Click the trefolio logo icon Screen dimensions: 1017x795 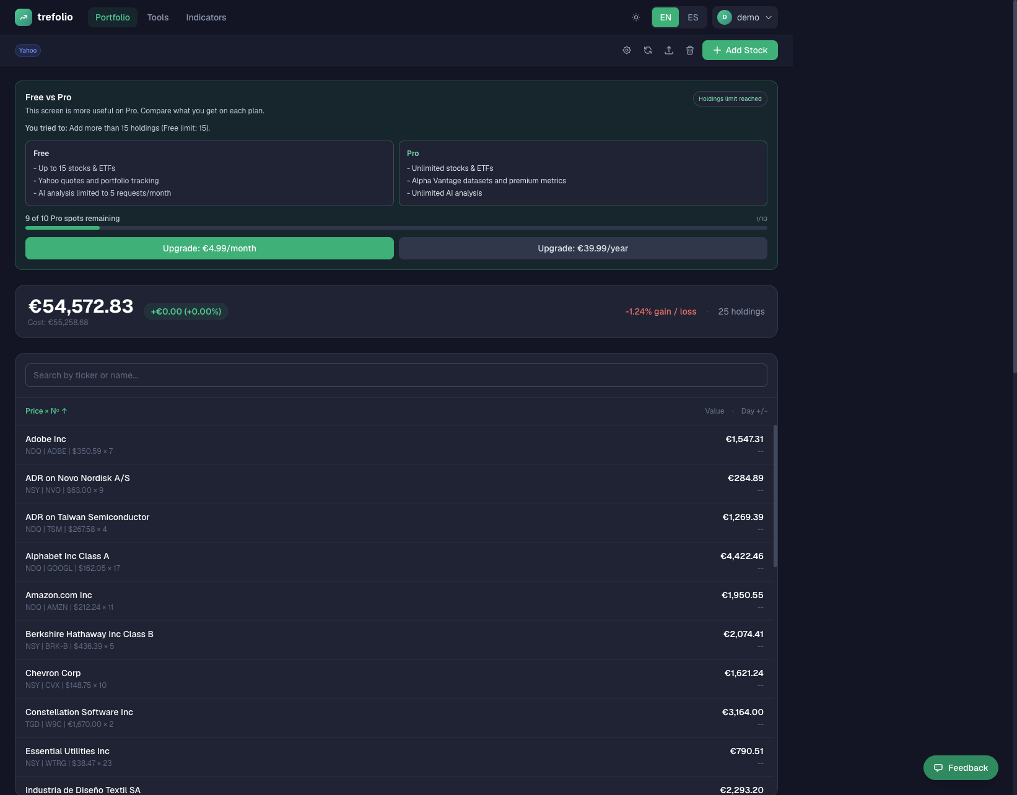click(x=24, y=17)
